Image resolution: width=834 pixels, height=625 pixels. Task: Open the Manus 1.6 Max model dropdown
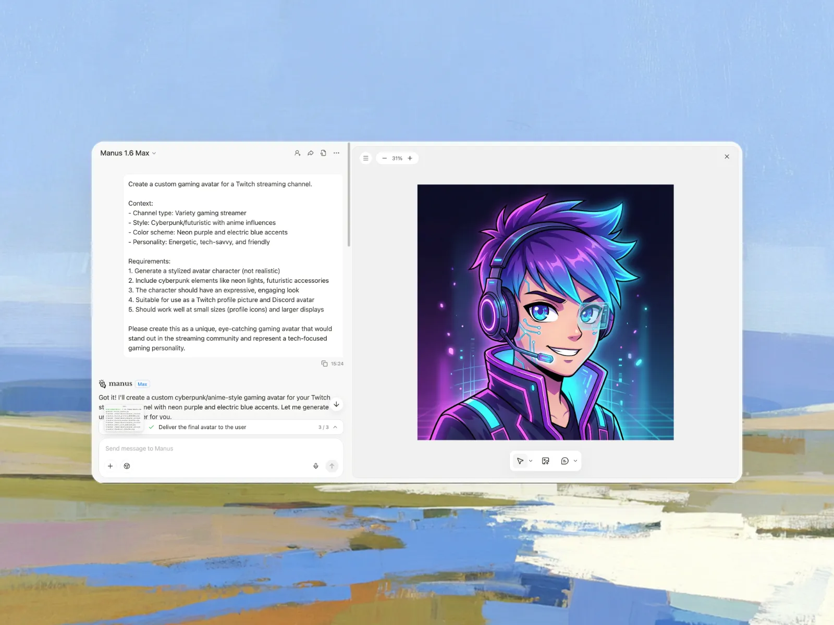coord(128,153)
